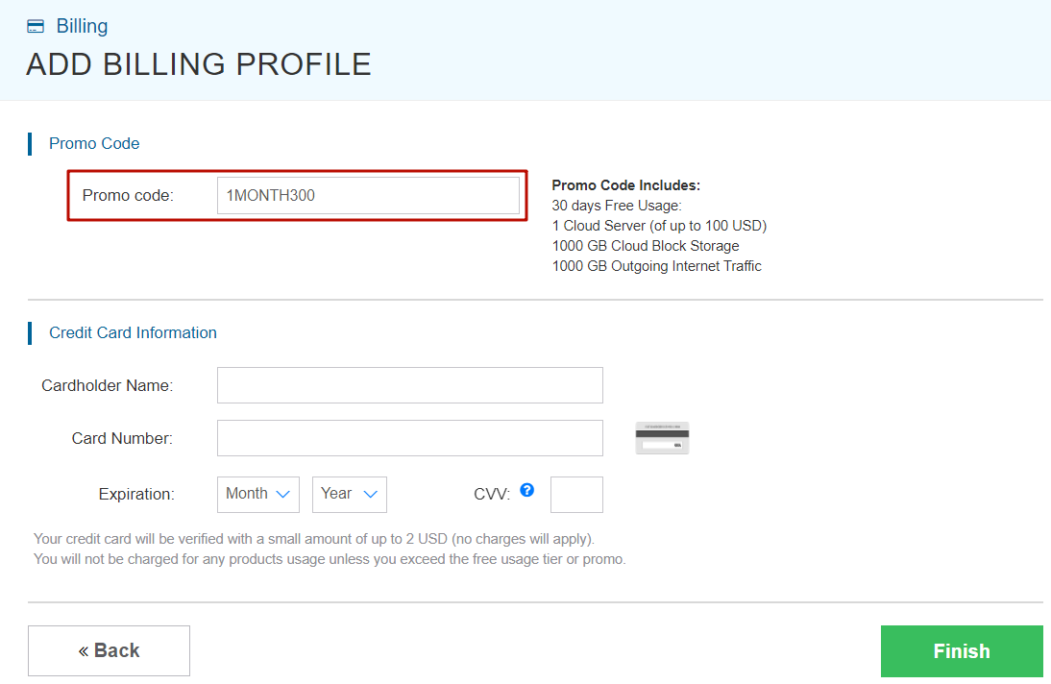Click the promo code field showing 1MONTH300
This screenshot has height=684, width=1051.
[x=368, y=195]
